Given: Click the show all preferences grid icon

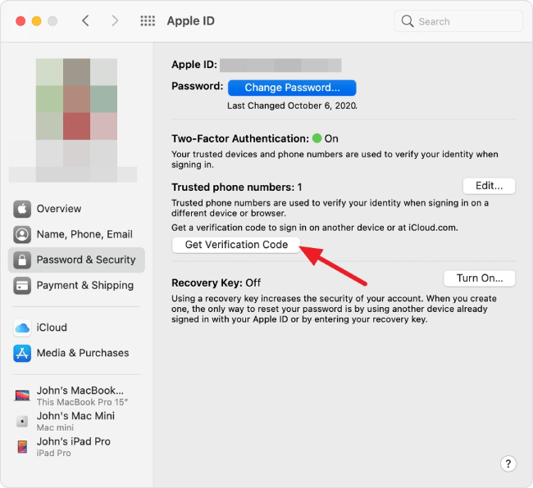Looking at the screenshot, I should [x=148, y=21].
